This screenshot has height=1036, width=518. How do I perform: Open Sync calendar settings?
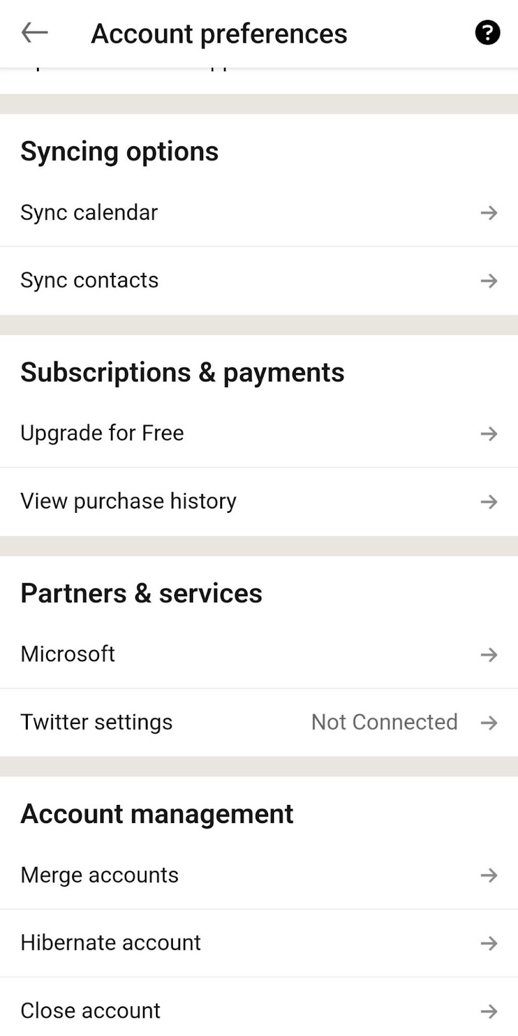pos(259,212)
